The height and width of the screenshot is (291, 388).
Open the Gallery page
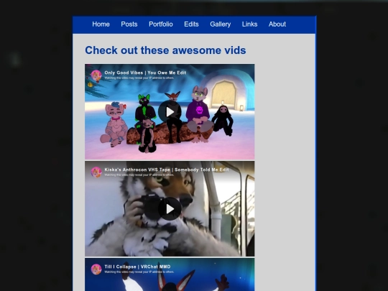pos(221,24)
